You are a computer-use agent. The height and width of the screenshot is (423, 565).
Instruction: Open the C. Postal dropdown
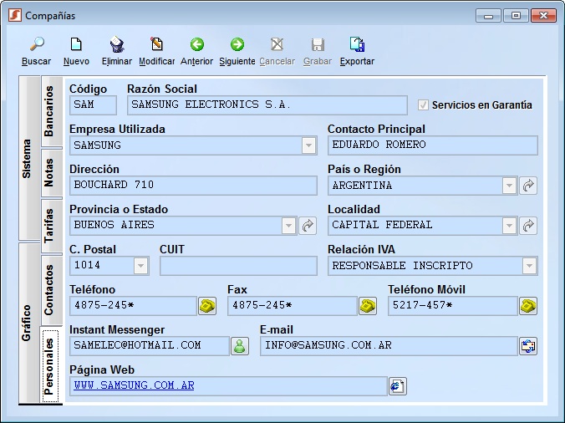pos(140,266)
